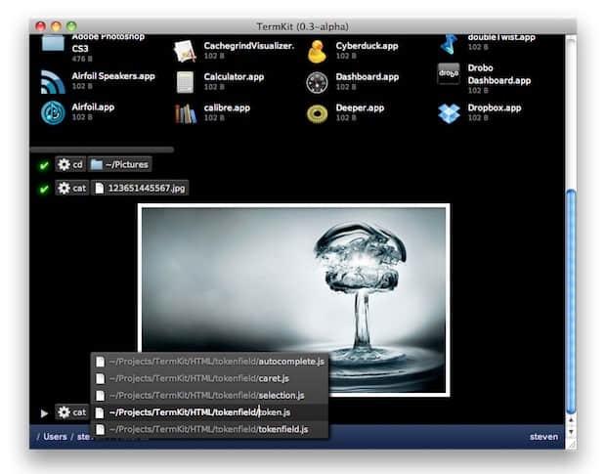Click the vertical scrollbar on the right

[572, 293]
